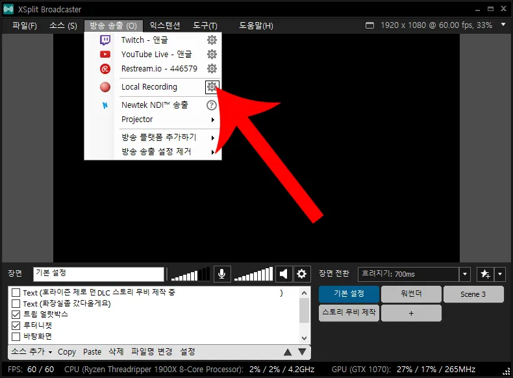Click source list scrollbar up arrow
The height and width of the screenshot is (378, 513).
[x=305, y=293]
